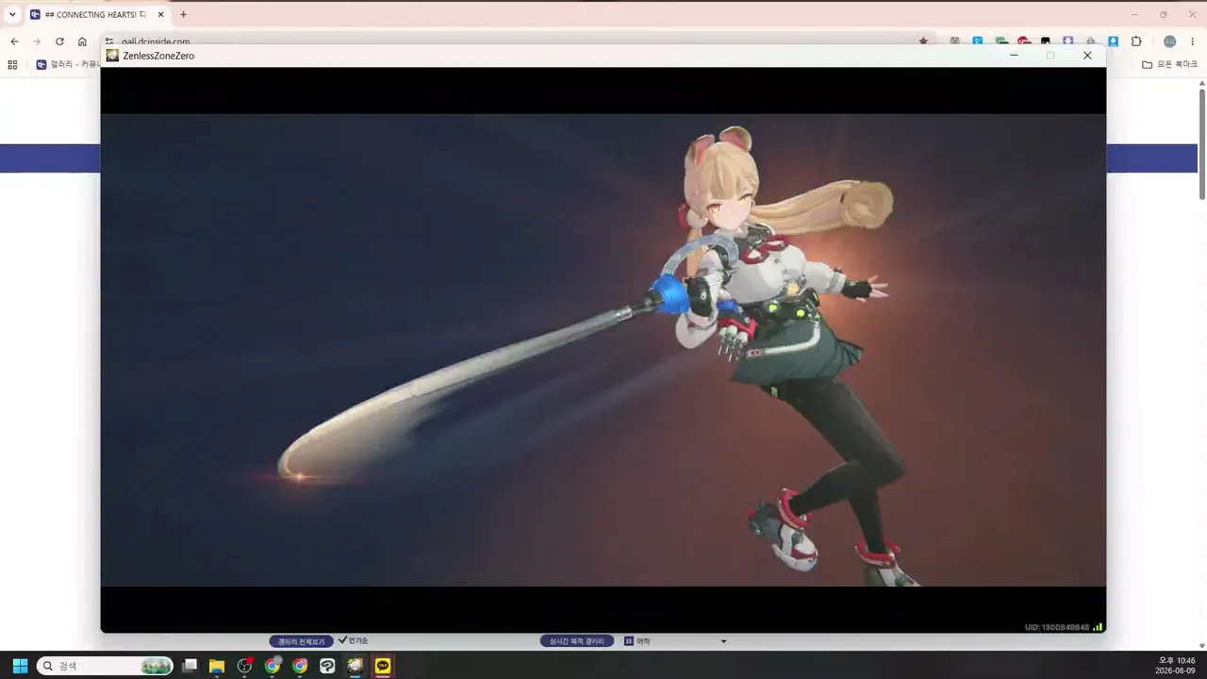1207x679 pixels.
Task: Click the 갤러리 전체보기 button
Action: tap(301, 641)
